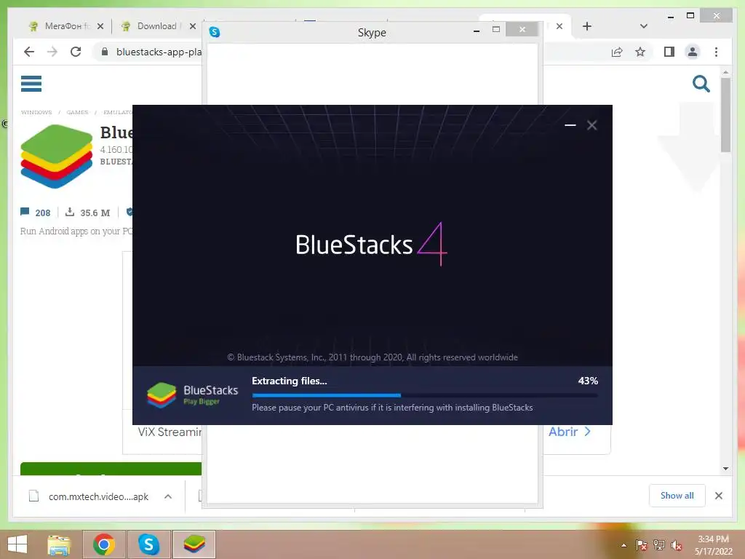
Task: Click the Abrir ad link
Action: (x=569, y=432)
